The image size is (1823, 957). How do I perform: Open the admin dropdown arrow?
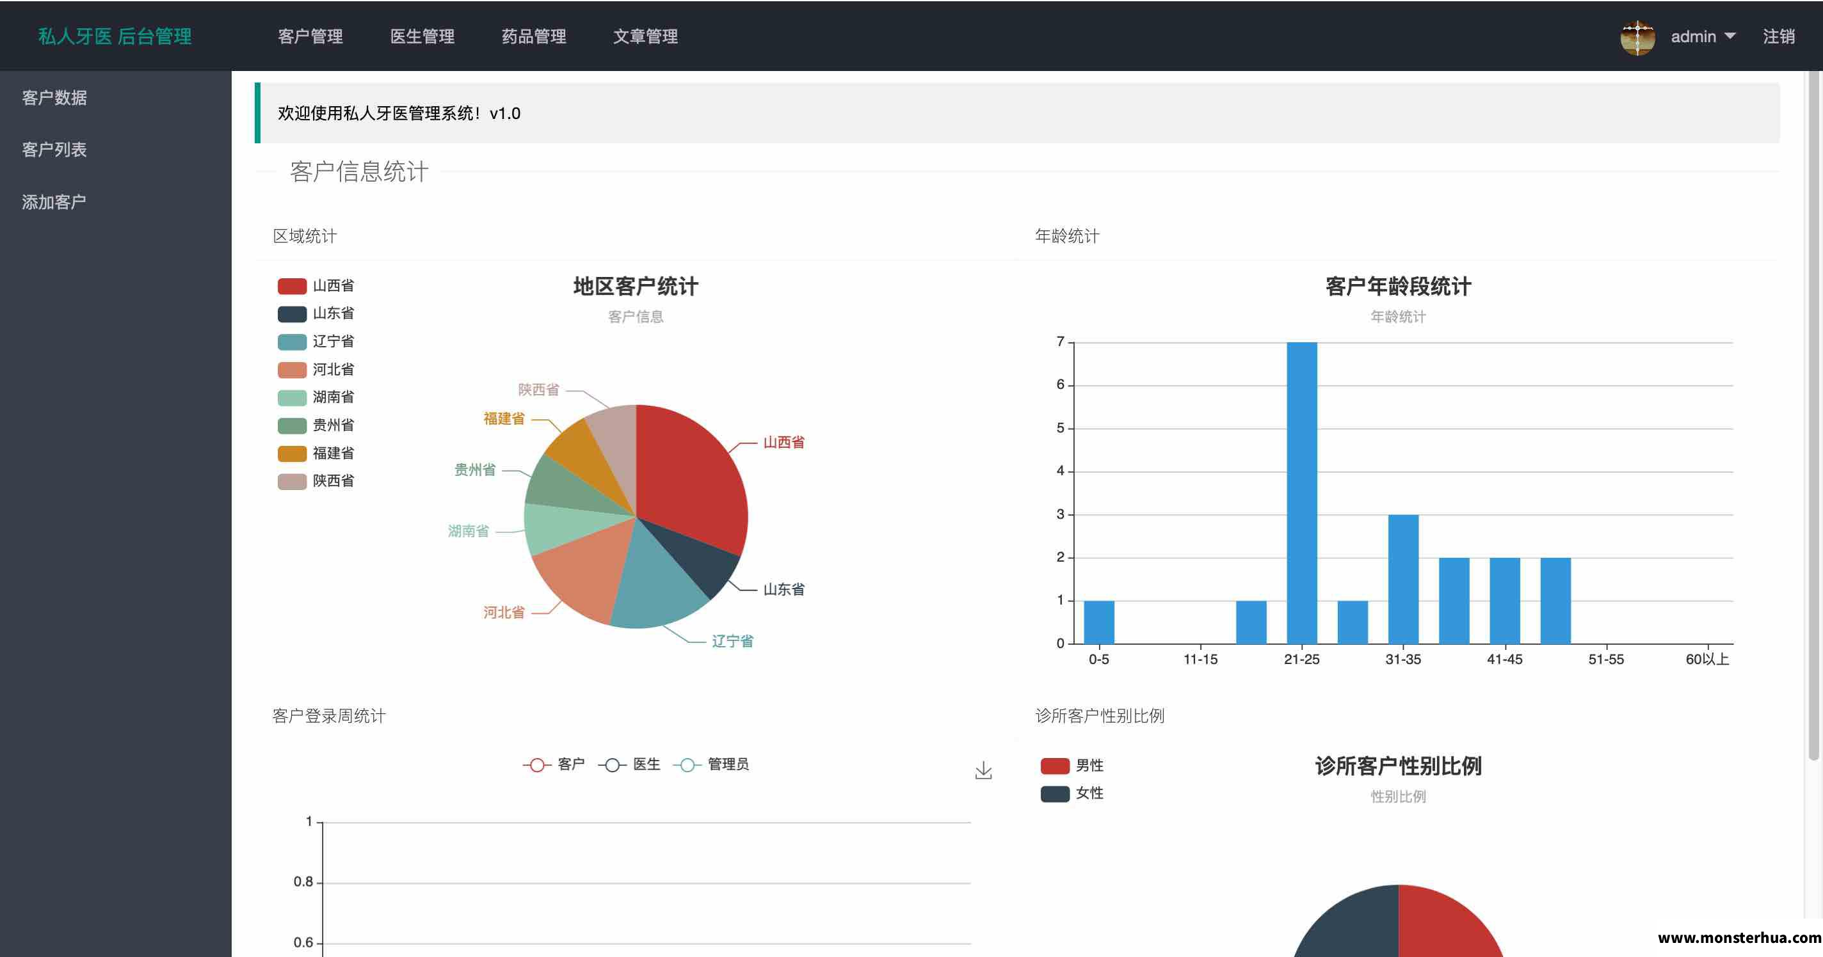pos(1730,36)
